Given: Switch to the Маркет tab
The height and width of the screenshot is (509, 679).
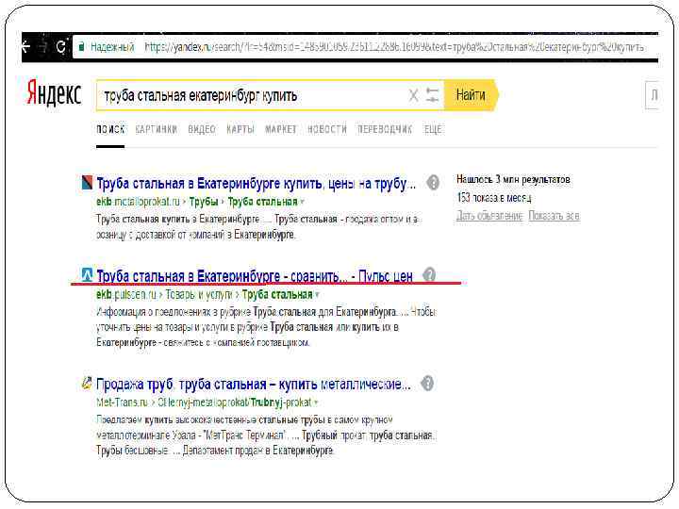Looking at the screenshot, I should click(x=281, y=129).
